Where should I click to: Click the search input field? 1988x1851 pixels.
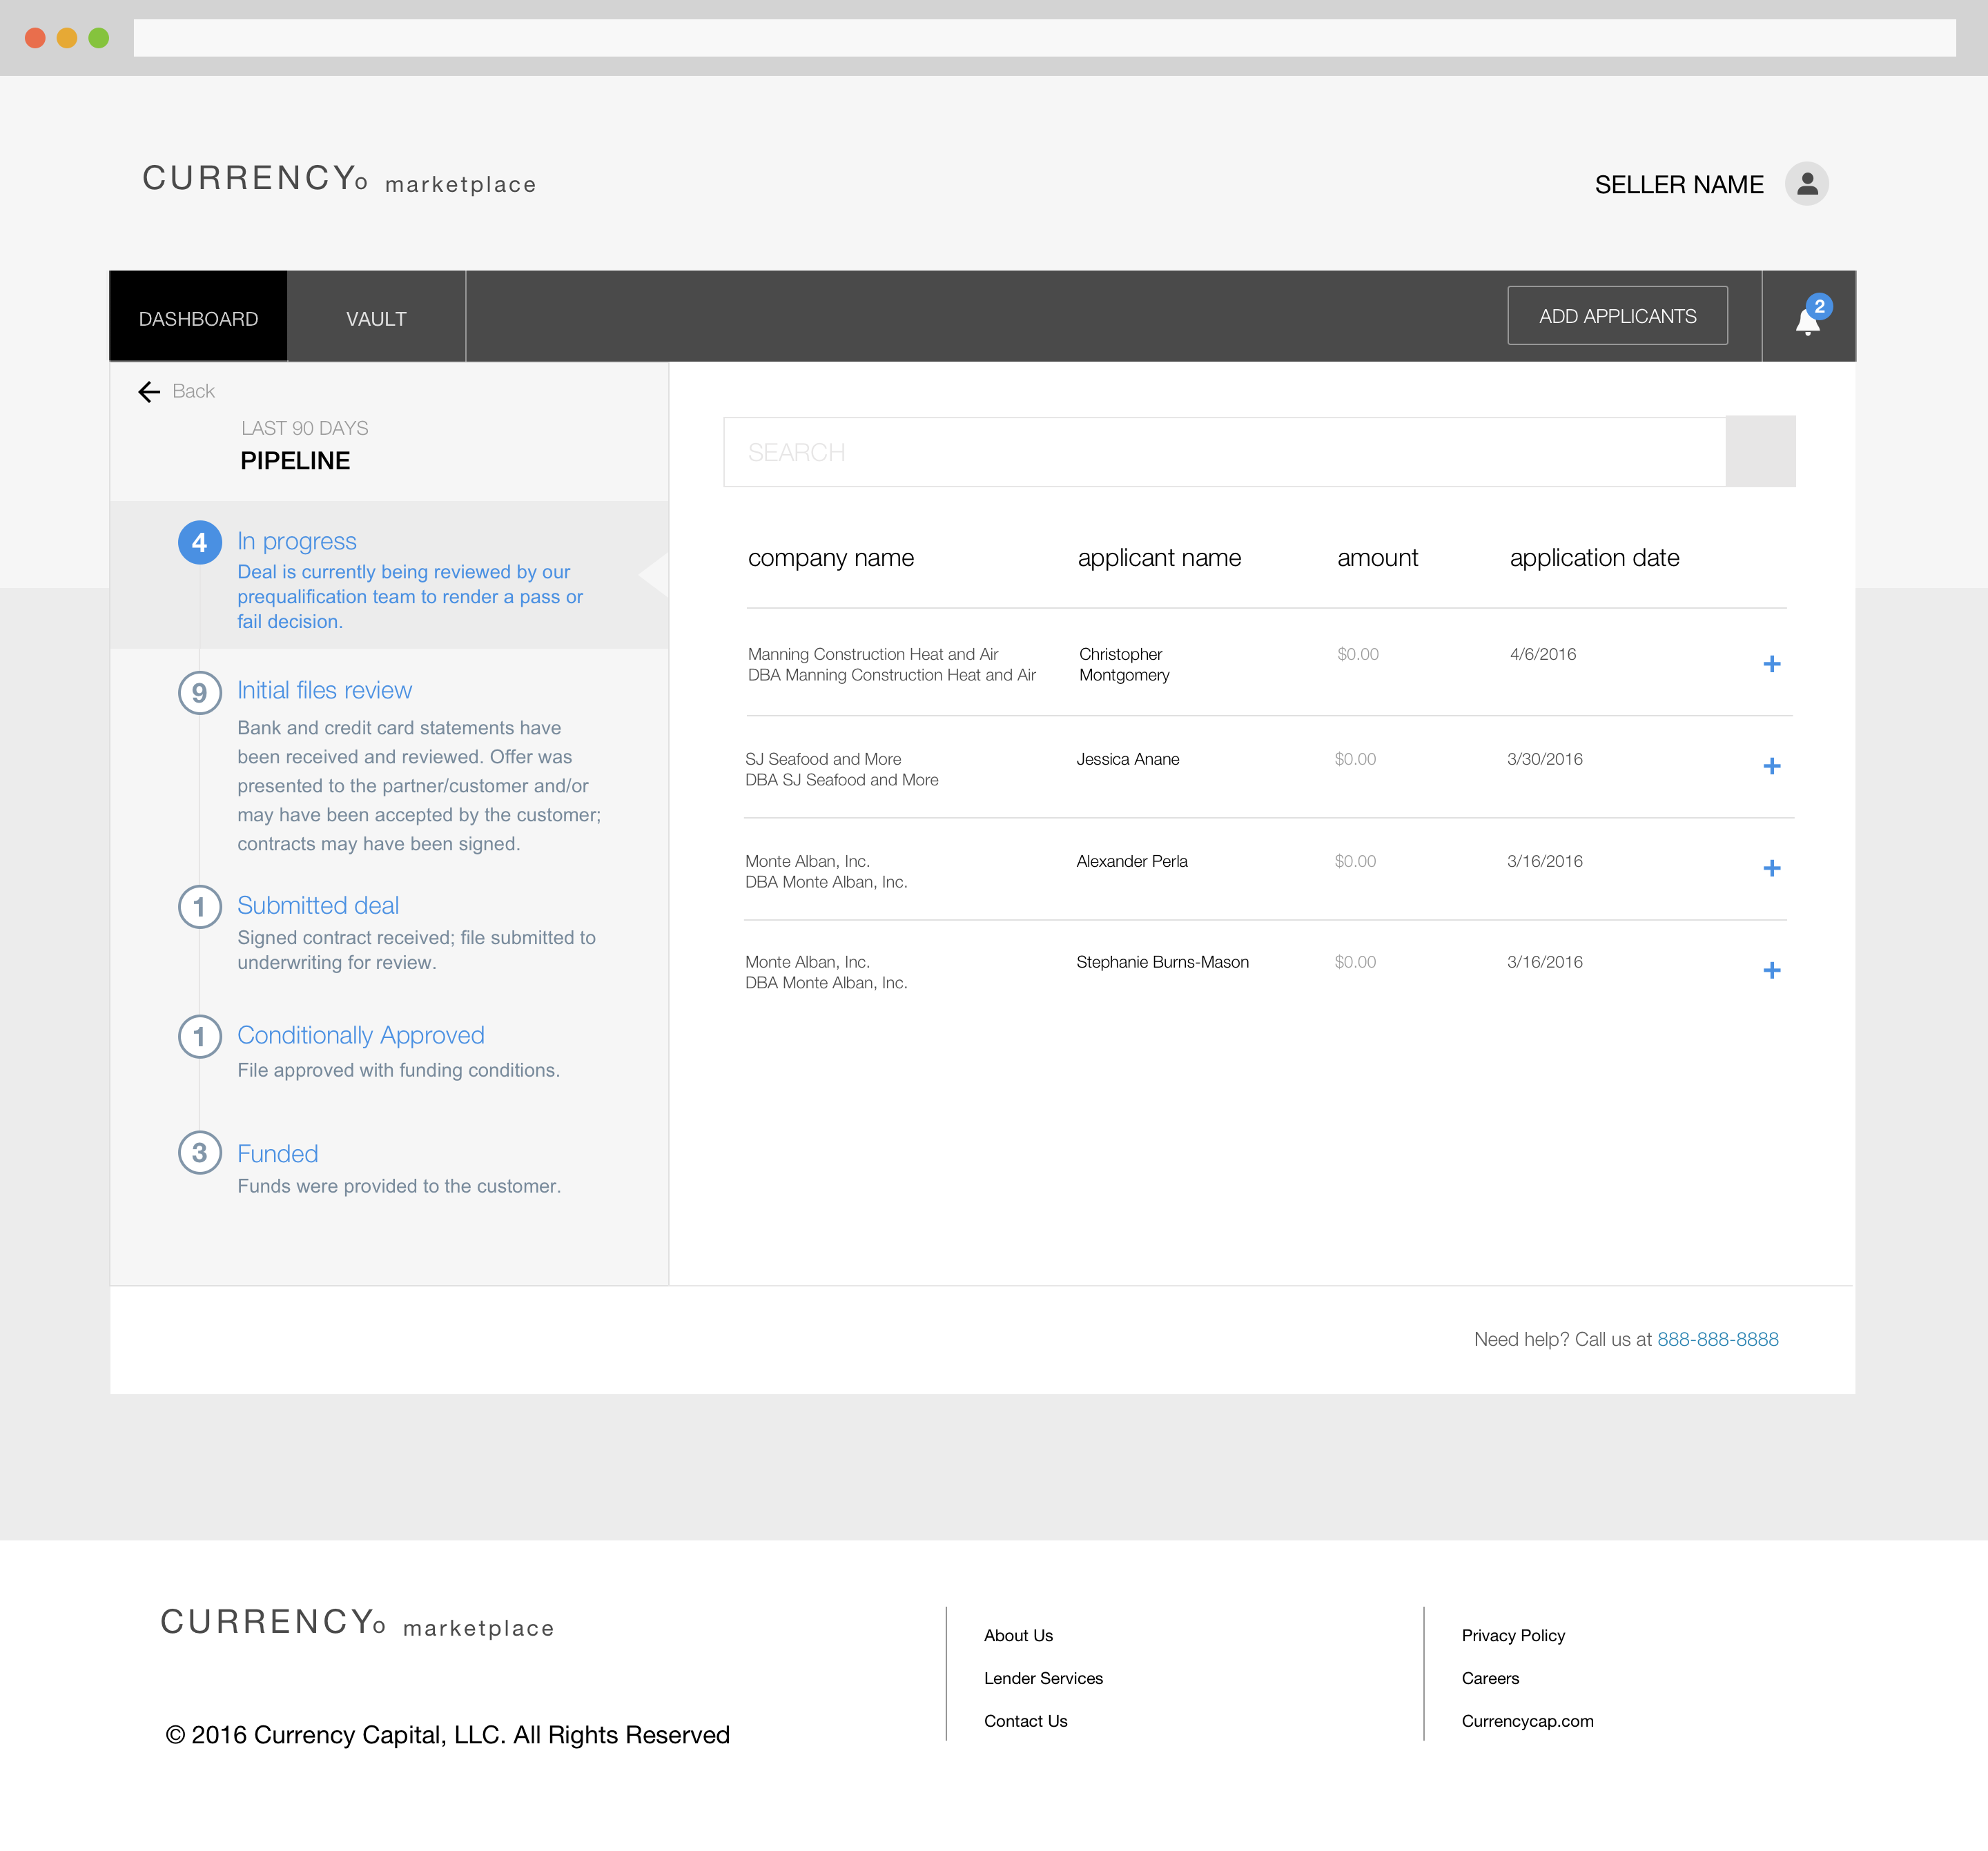[1224, 452]
